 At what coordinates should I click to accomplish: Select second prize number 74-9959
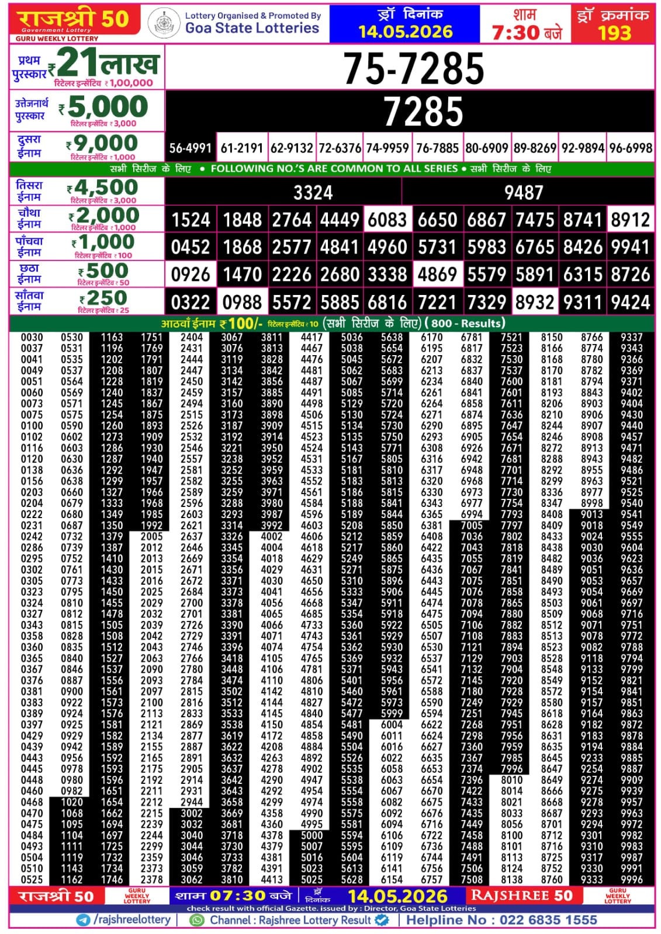point(387,148)
